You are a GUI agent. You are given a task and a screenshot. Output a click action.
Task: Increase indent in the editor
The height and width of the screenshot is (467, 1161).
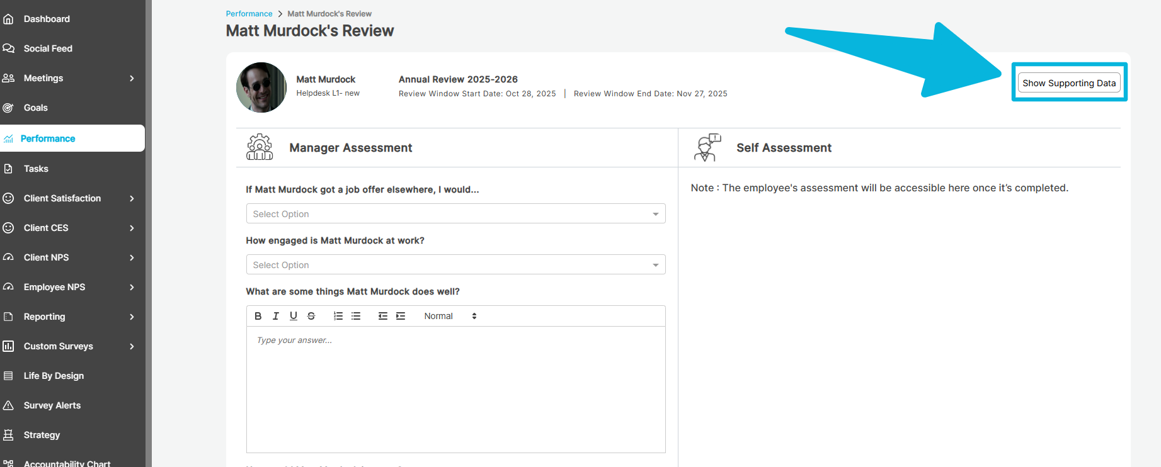pos(400,316)
